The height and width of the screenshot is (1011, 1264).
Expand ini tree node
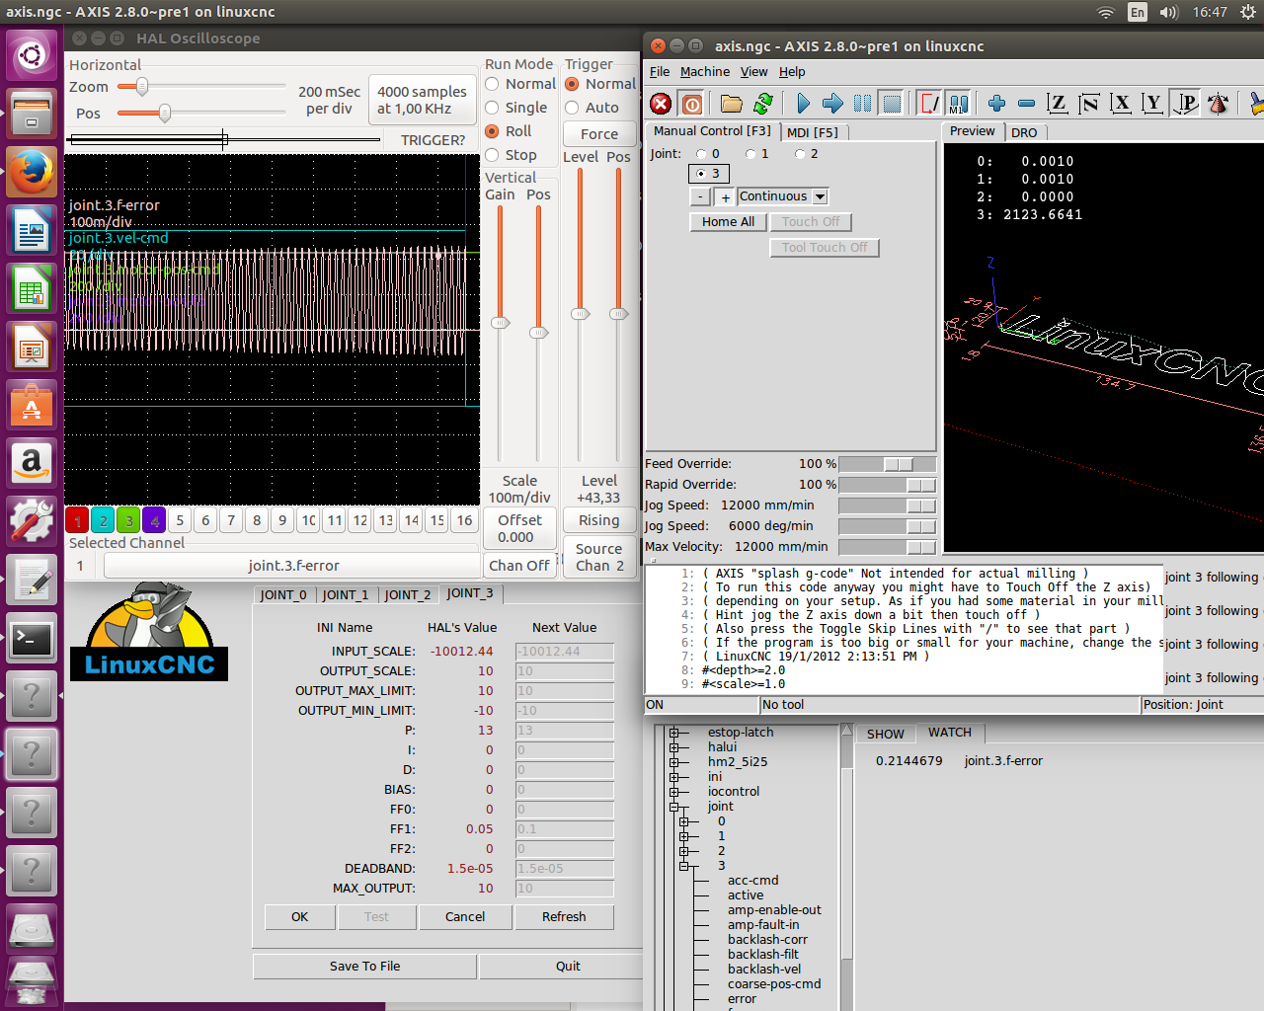coord(674,777)
